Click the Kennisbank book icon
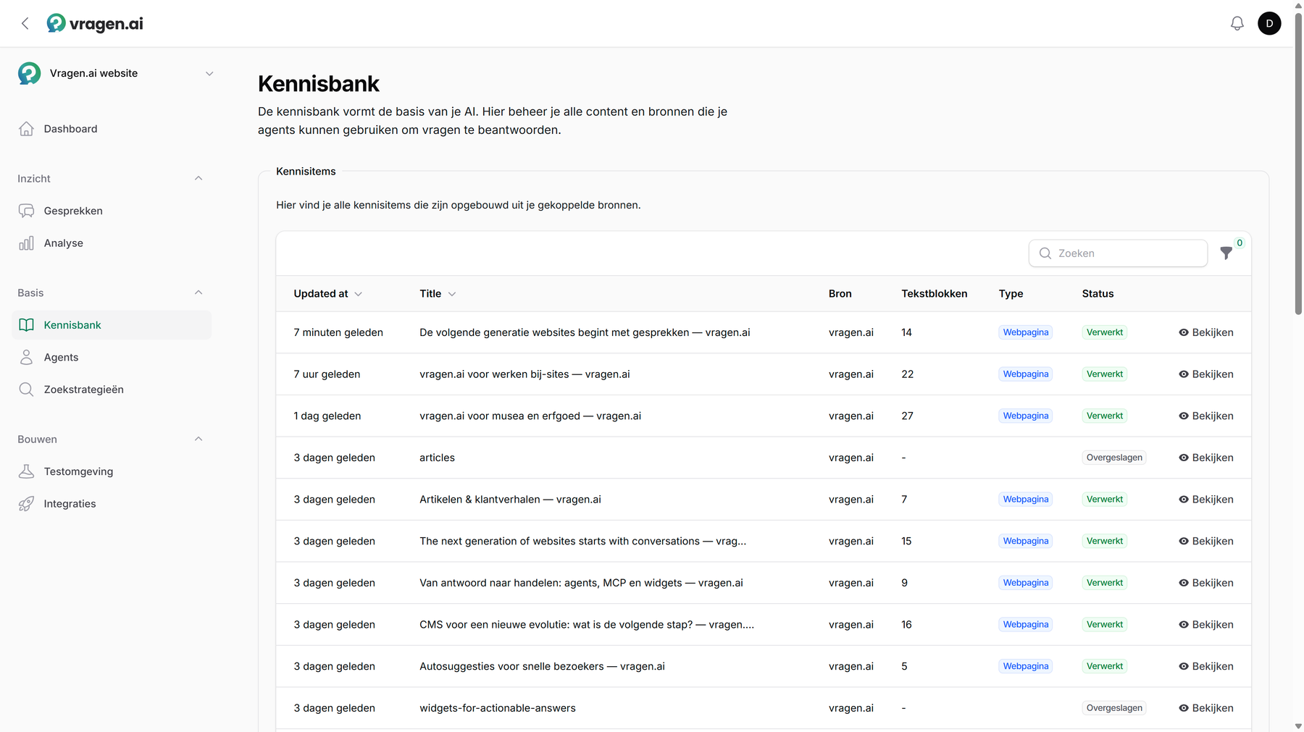Screen dimensions: 1304x732 click(27, 325)
